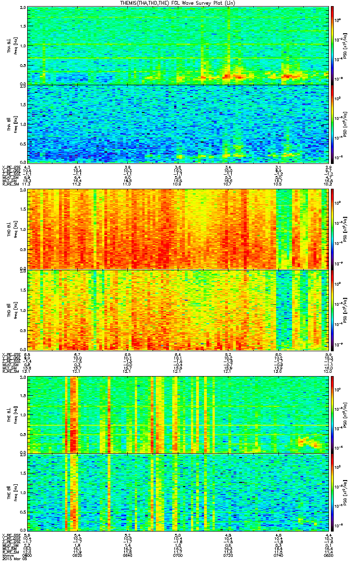
Task: Click the 0640 time tick label
Action: 127,555
